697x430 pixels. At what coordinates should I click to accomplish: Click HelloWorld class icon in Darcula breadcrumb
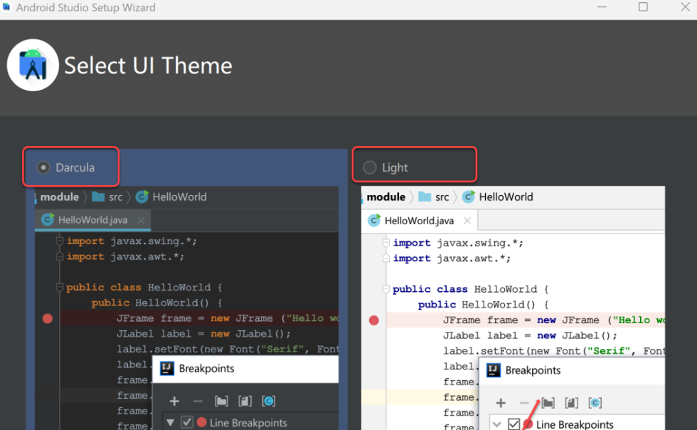pyautogui.click(x=142, y=196)
